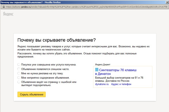Image resolution: width=169 pixels, height=112 pixels.
Task: Click the blue bars icon beside ad title
Action: point(97,69)
